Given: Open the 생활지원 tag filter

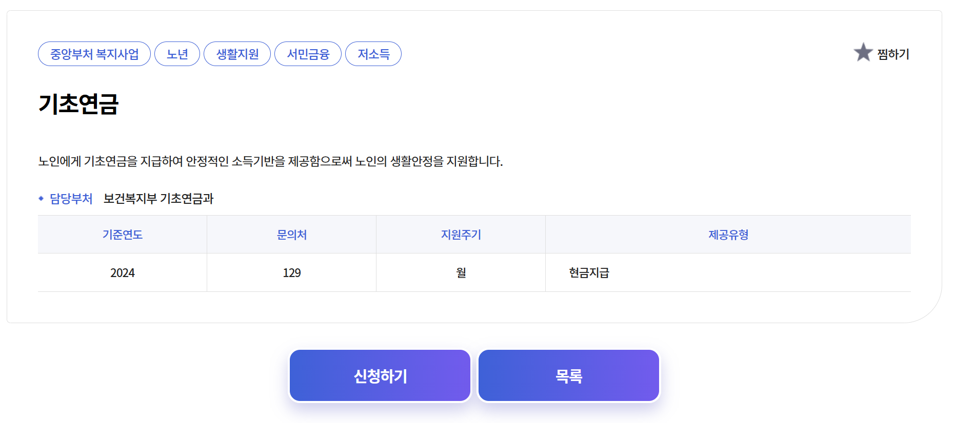Looking at the screenshot, I should tap(237, 53).
